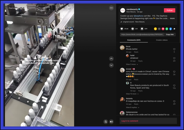Screen dimensions: 184x130
Task: Go to next video with down arrow
Action: pos(111,65)
